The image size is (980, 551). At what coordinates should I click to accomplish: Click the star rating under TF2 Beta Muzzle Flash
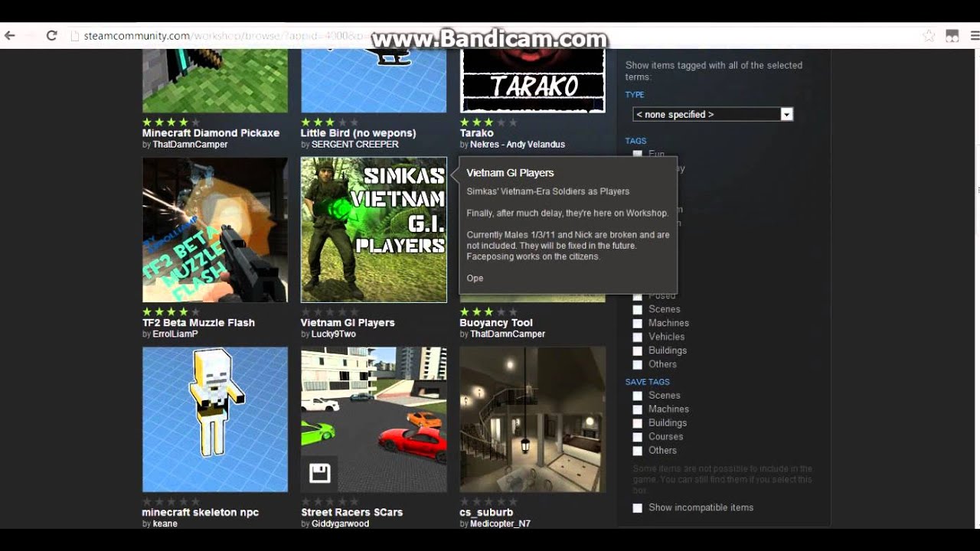[x=171, y=311]
